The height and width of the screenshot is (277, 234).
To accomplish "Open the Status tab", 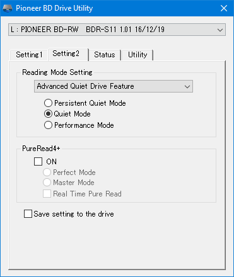I will (105, 55).
